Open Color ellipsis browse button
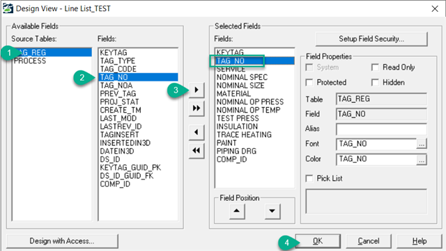The height and width of the screenshot is (251, 446). [422, 160]
